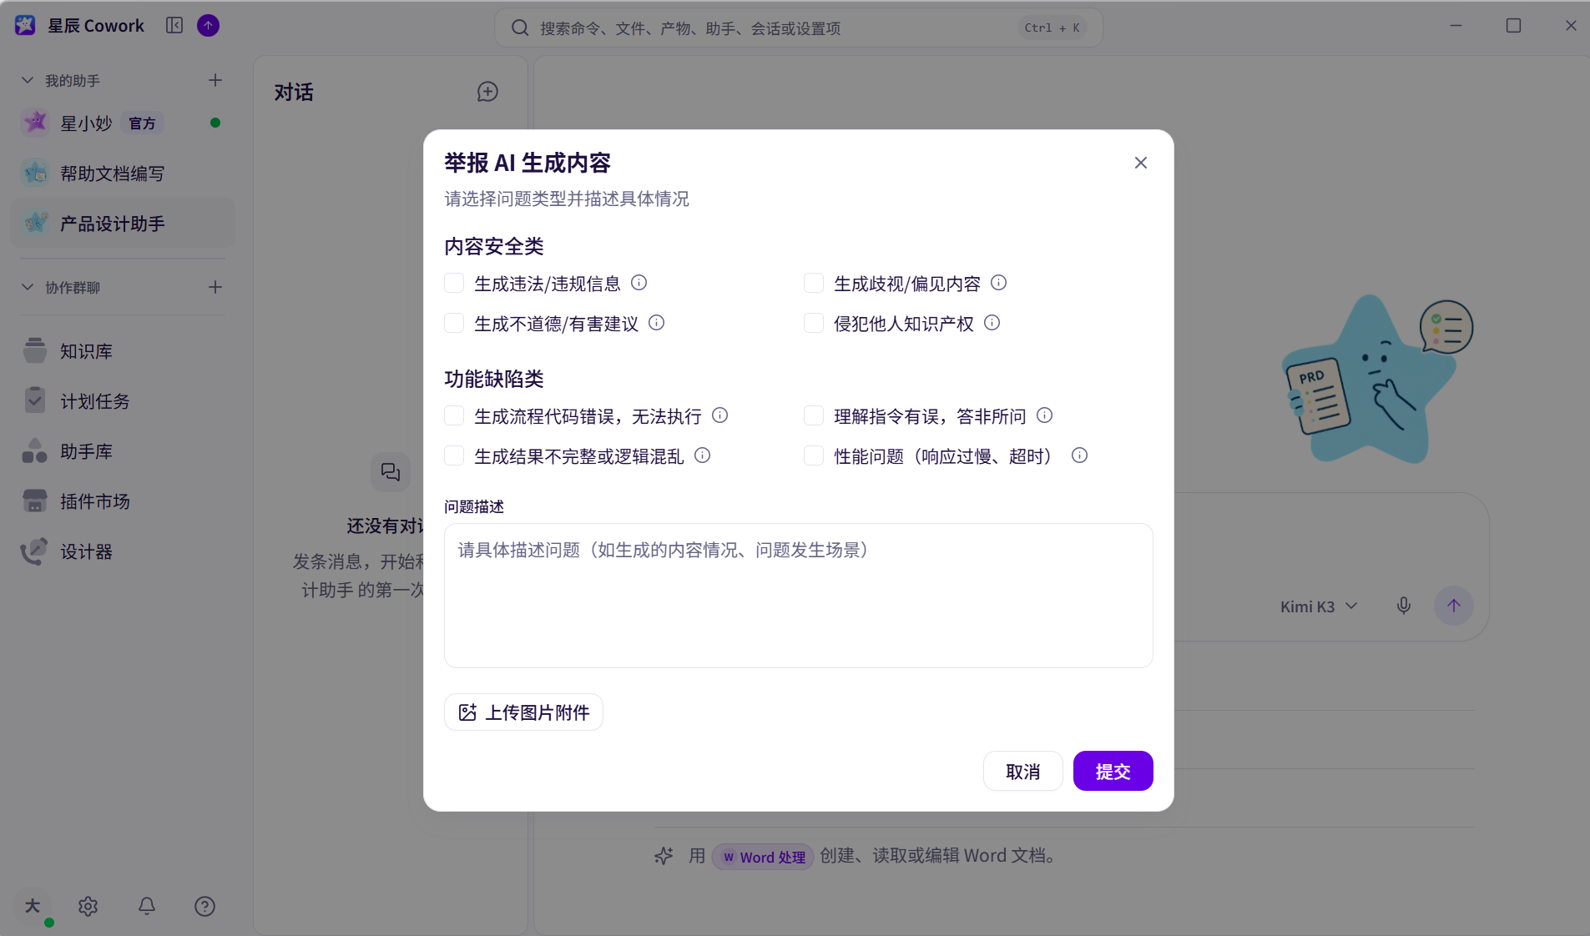Collapse the sidebar panel icon
Viewport: 1590px width, 936px height.
174,26
